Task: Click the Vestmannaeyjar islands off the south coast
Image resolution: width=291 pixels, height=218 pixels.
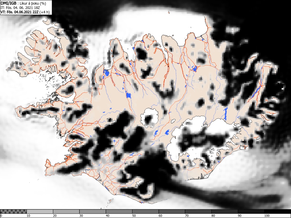Action: point(111,201)
